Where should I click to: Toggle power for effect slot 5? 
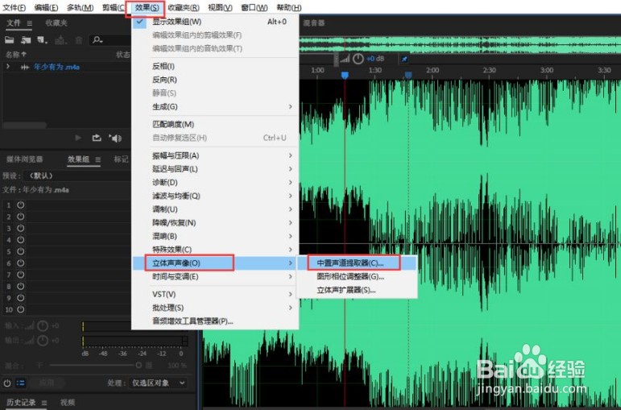tap(21, 251)
